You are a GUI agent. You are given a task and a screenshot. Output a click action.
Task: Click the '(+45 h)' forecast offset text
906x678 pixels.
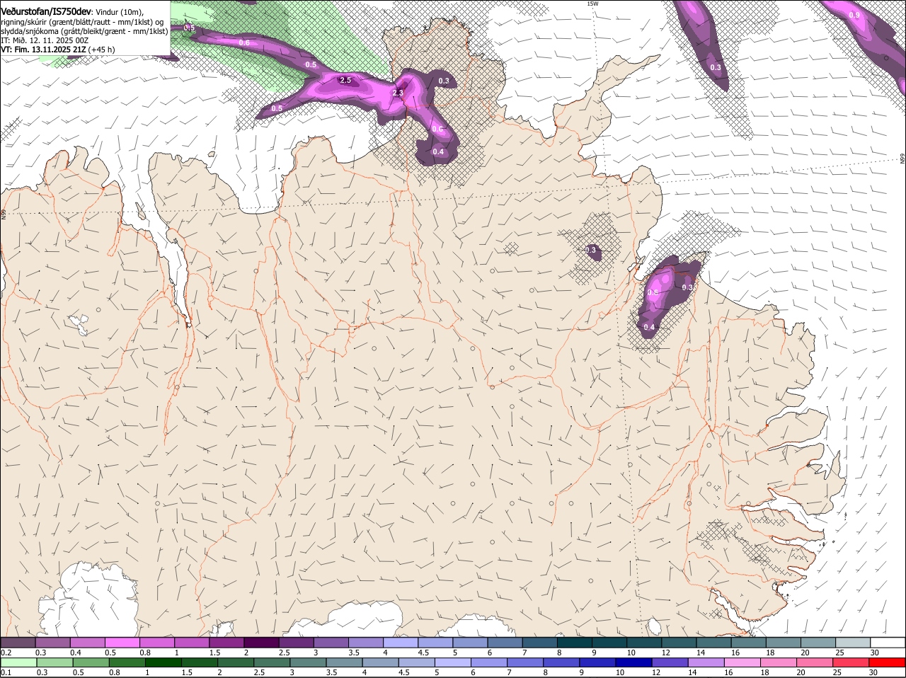101,50
